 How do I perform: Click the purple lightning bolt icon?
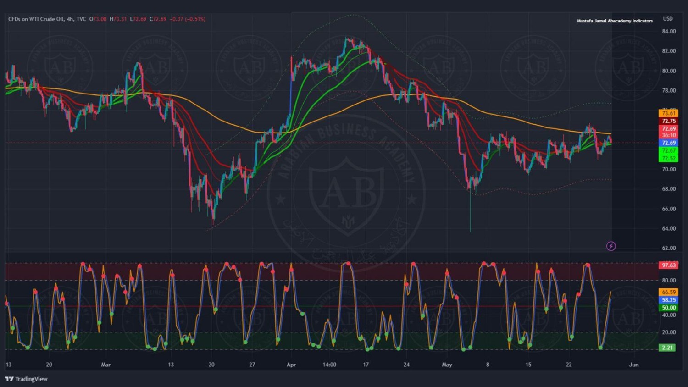point(611,246)
